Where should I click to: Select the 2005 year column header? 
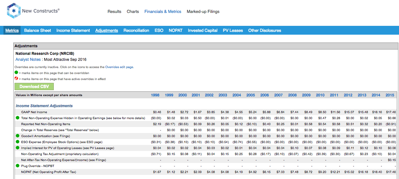click(x=251, y=95)
